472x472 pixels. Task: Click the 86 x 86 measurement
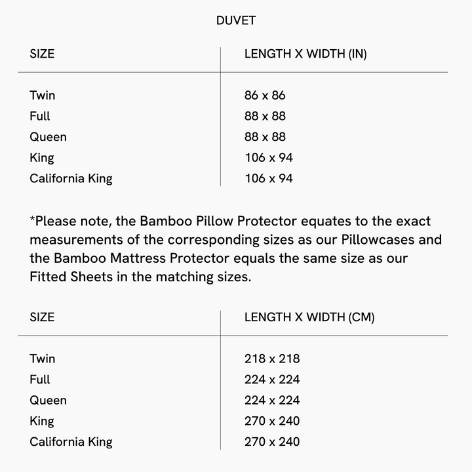265,95
